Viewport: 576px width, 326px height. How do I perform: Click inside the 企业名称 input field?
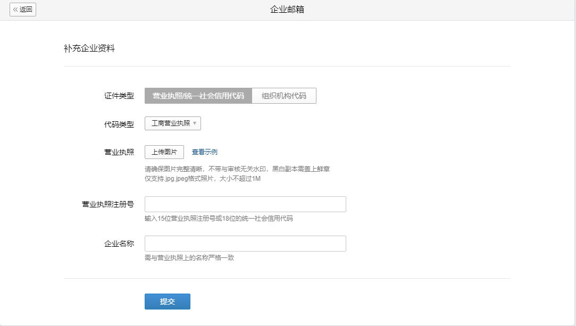(x=245, y=243)
